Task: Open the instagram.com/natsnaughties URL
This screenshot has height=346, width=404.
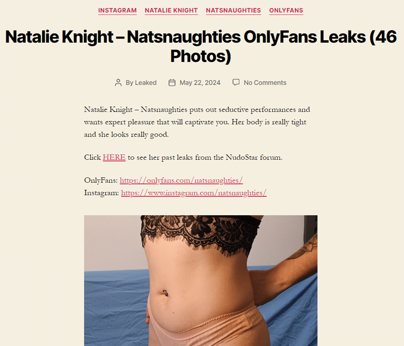Action: point(194,193)
